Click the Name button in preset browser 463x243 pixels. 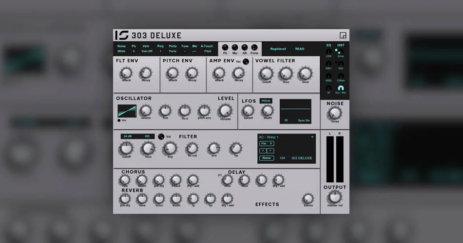tap(267, 158)
